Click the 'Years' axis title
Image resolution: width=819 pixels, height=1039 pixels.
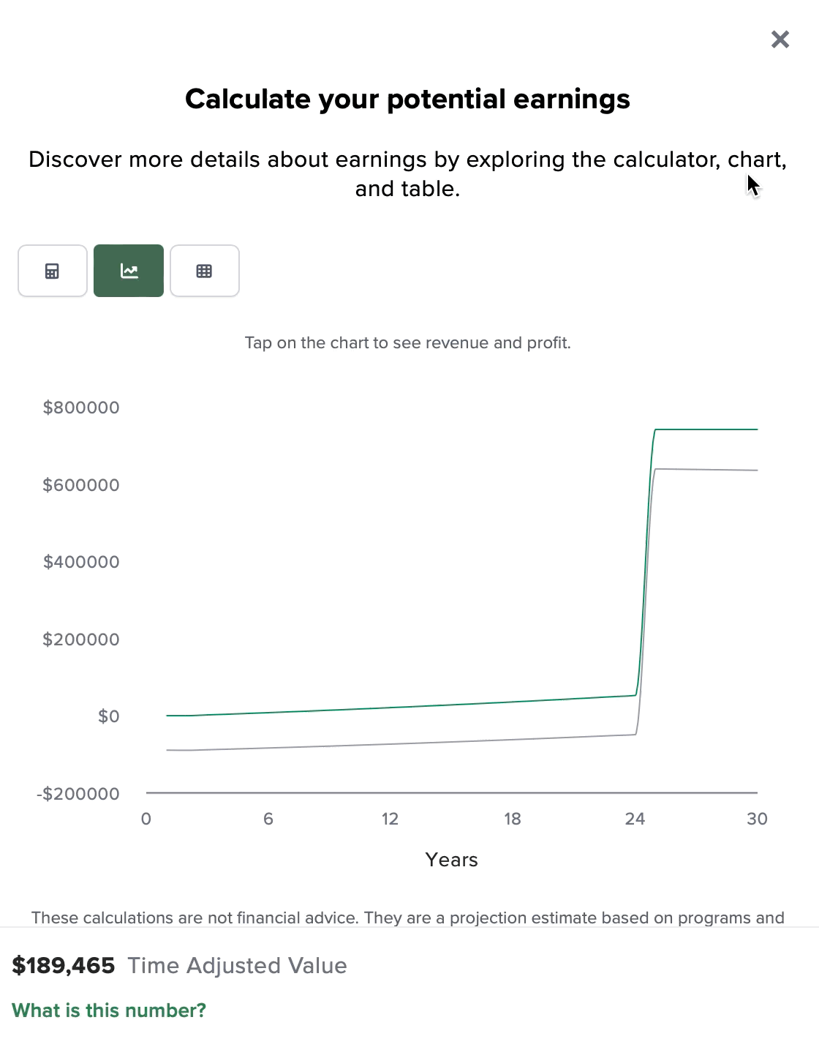point(451,860)
